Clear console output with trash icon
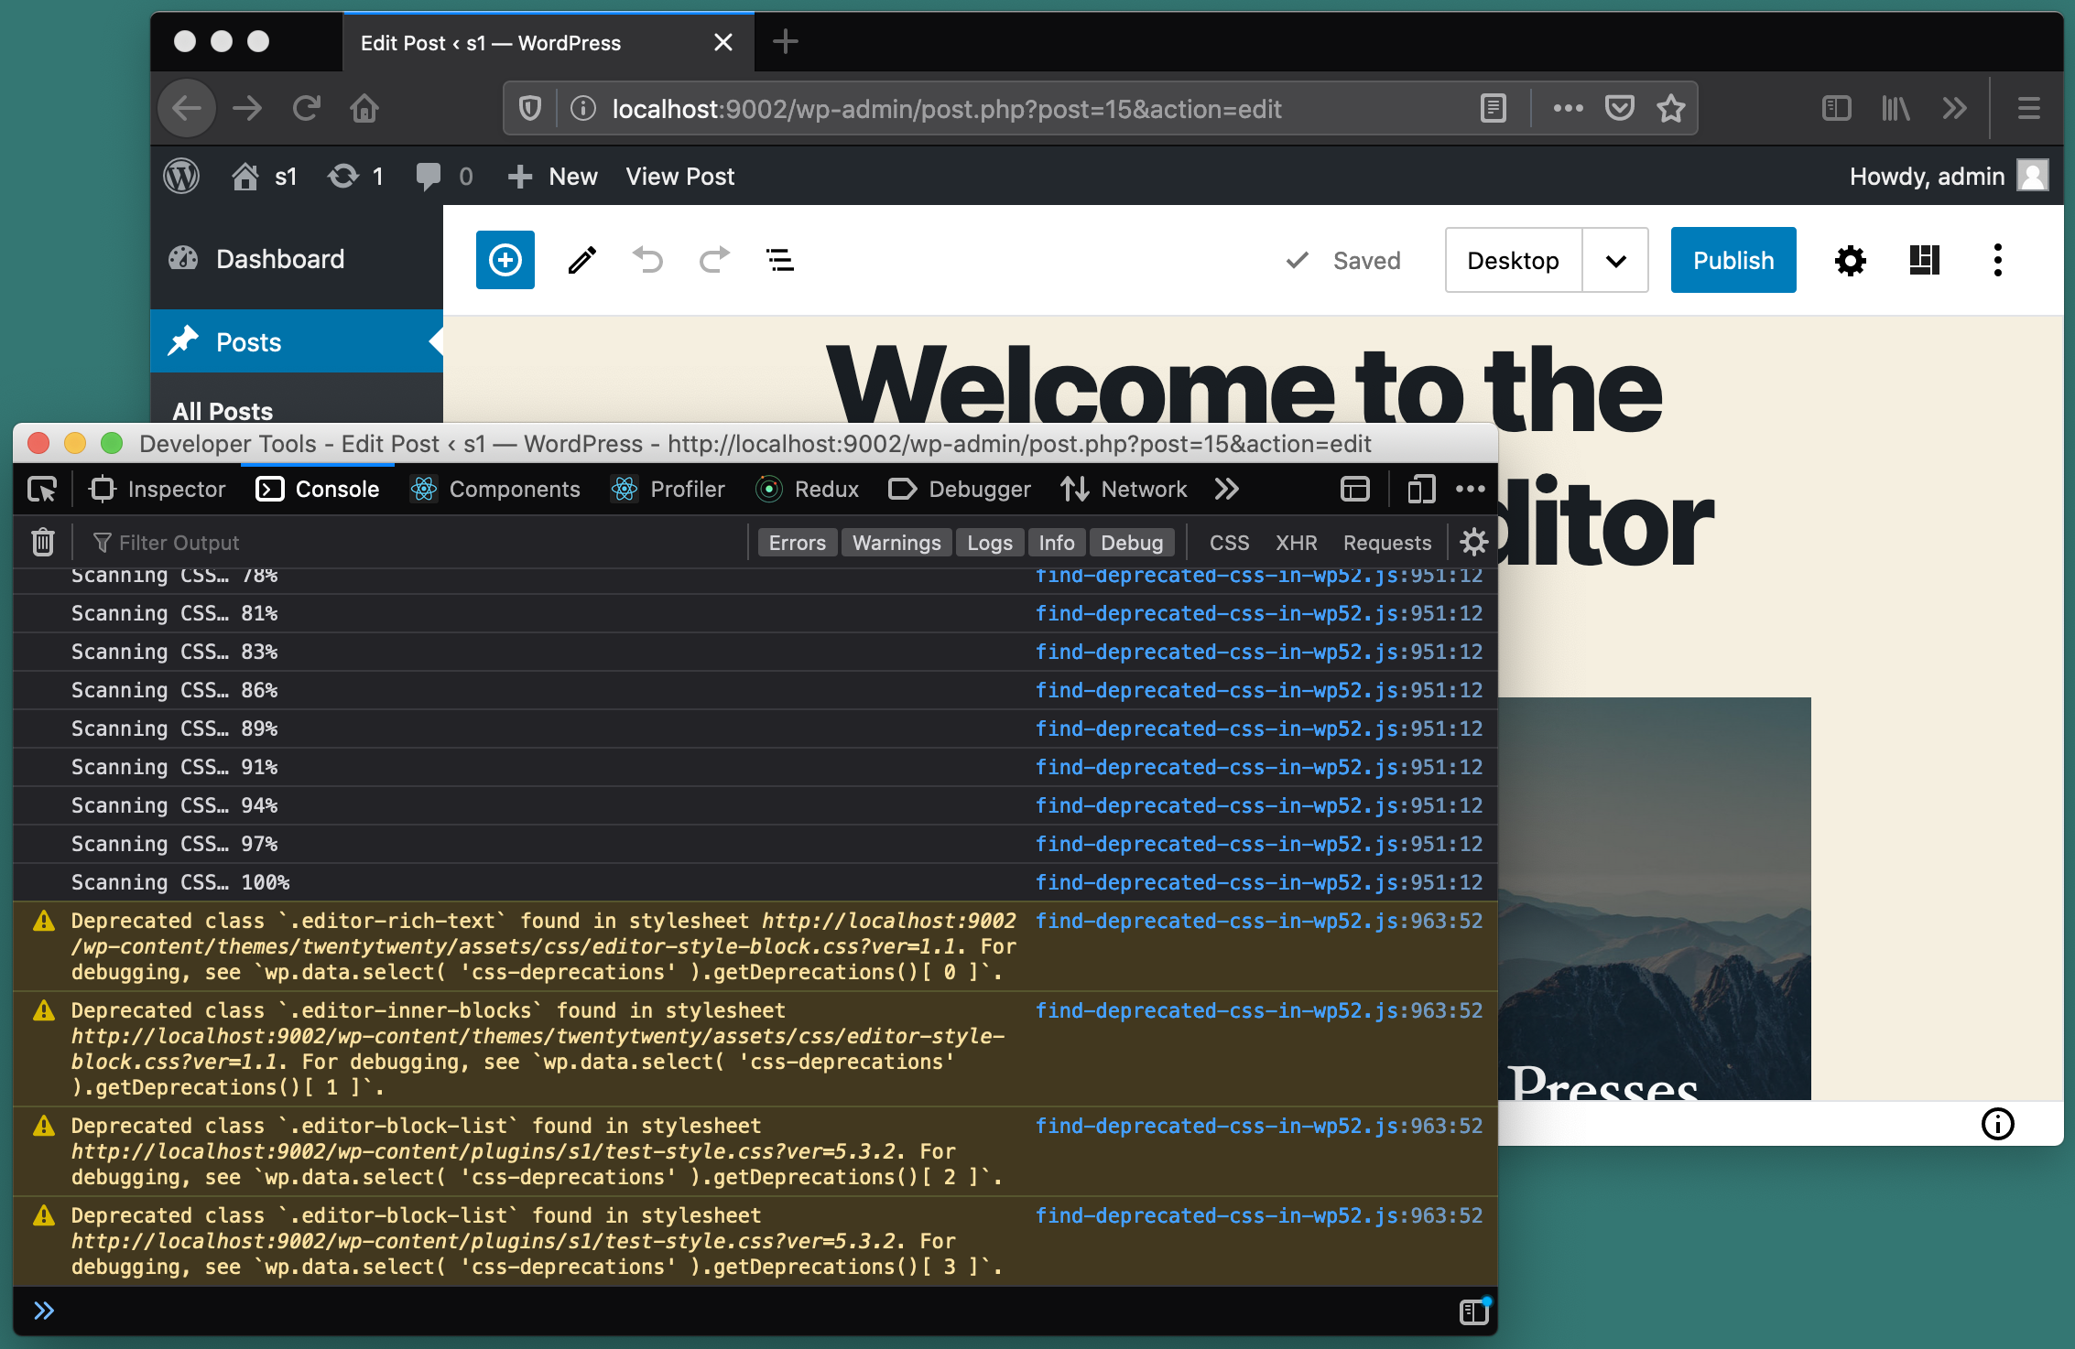The height and width of the screenshot is (1349, 2075). (43, 542)
